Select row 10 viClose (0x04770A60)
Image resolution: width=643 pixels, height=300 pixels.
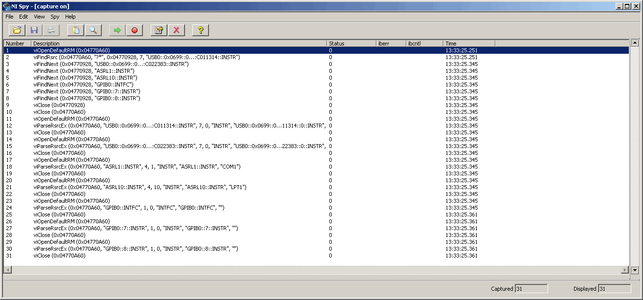tap(316, 112)
